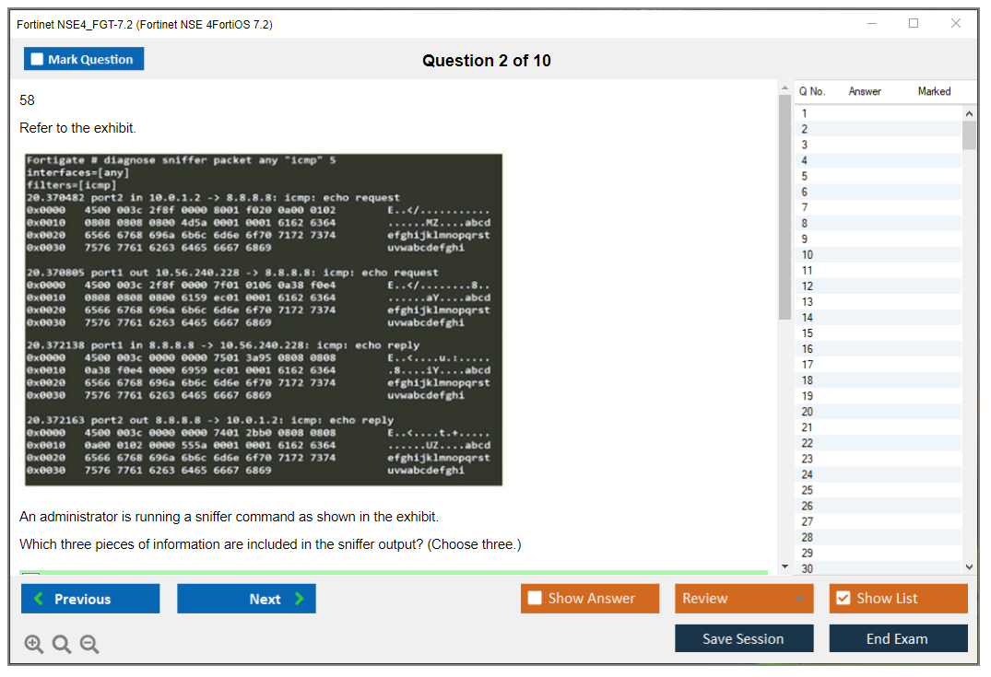The width and height of the screenshot is (991, 677).
Task: Toggle the Mark Question checkbox
Action: pos(38,60)
